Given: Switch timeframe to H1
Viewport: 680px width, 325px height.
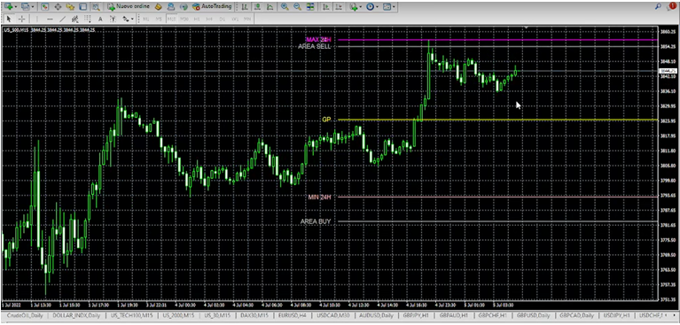Looking at the screenshot, I should point(197,19).
